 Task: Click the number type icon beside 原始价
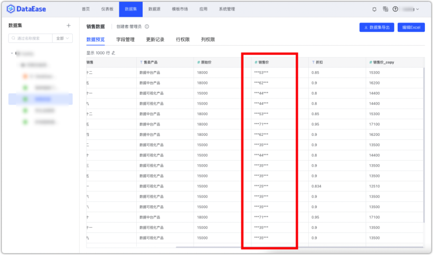(x=199, y=62)
